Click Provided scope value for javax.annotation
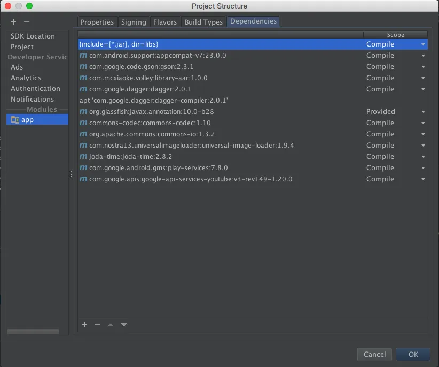Viewport: 439px width, 367px height. pyautogui.click(x=380, y=111)
